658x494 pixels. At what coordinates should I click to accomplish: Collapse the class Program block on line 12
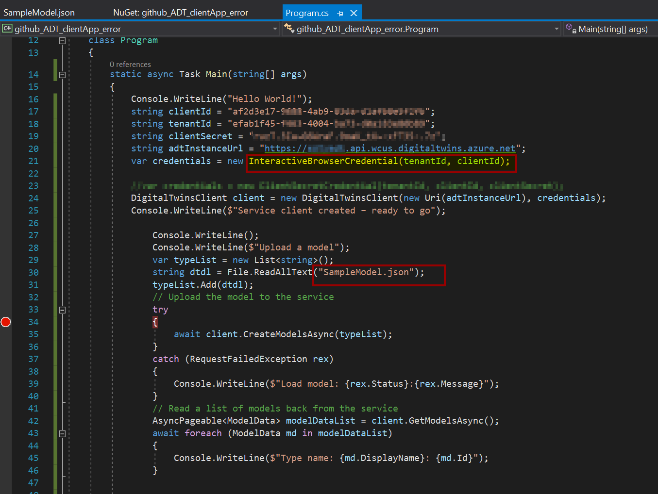pyautogui.click(x=62, y=41)
